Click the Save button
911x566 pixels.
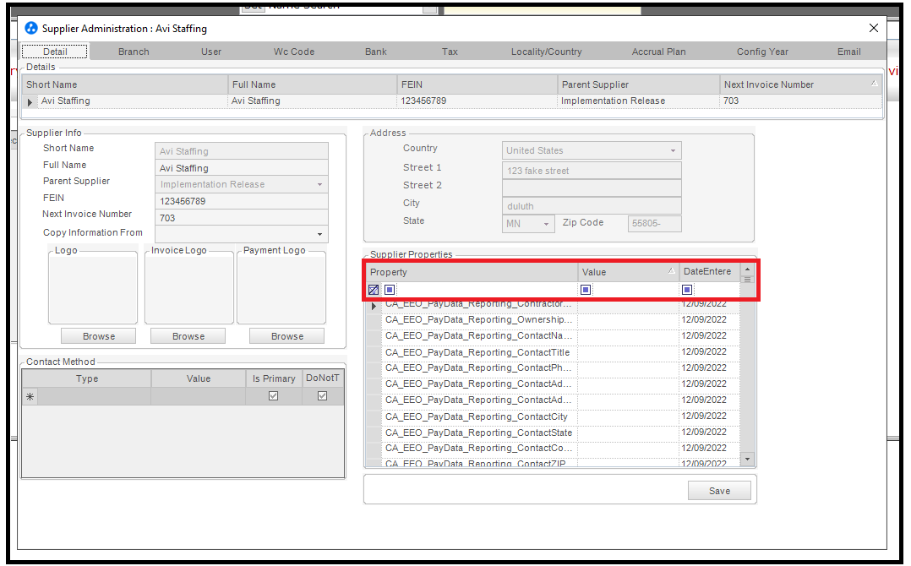point(719,491)
